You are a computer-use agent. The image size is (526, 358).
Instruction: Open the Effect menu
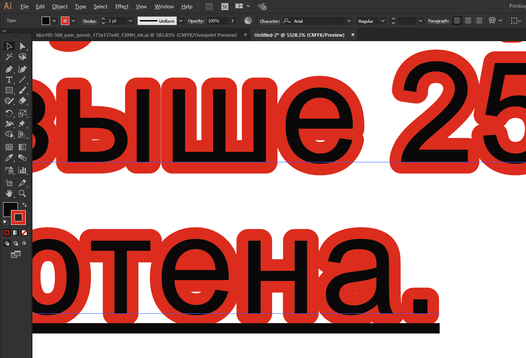pyautogui.click(x=122, y=7)
